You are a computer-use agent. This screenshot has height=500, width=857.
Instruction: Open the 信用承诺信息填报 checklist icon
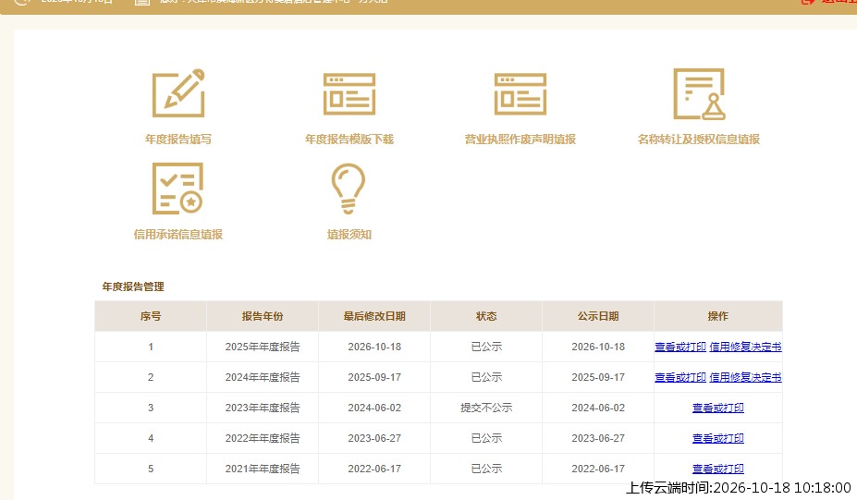178,189
